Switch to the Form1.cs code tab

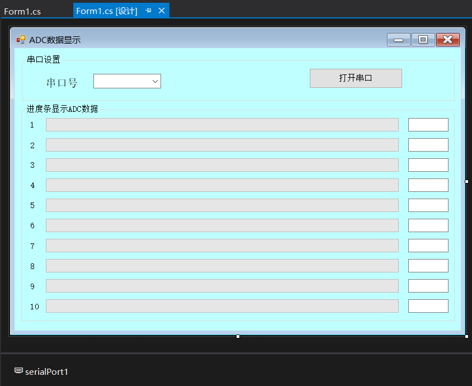click(22, 11)
